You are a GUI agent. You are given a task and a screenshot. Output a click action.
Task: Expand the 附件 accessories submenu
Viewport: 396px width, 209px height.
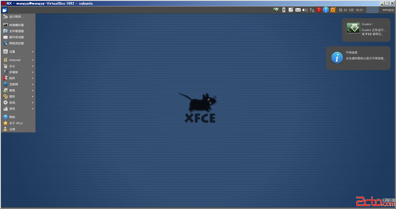point(18,78)
